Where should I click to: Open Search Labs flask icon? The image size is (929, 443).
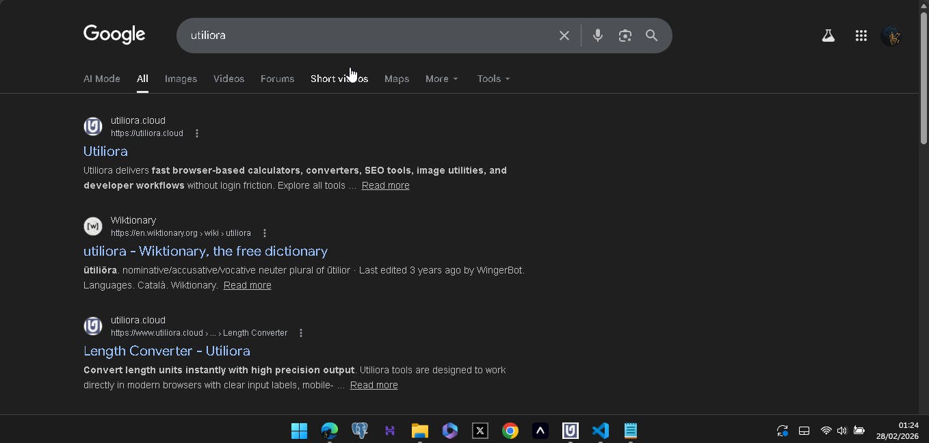(828, 36)
